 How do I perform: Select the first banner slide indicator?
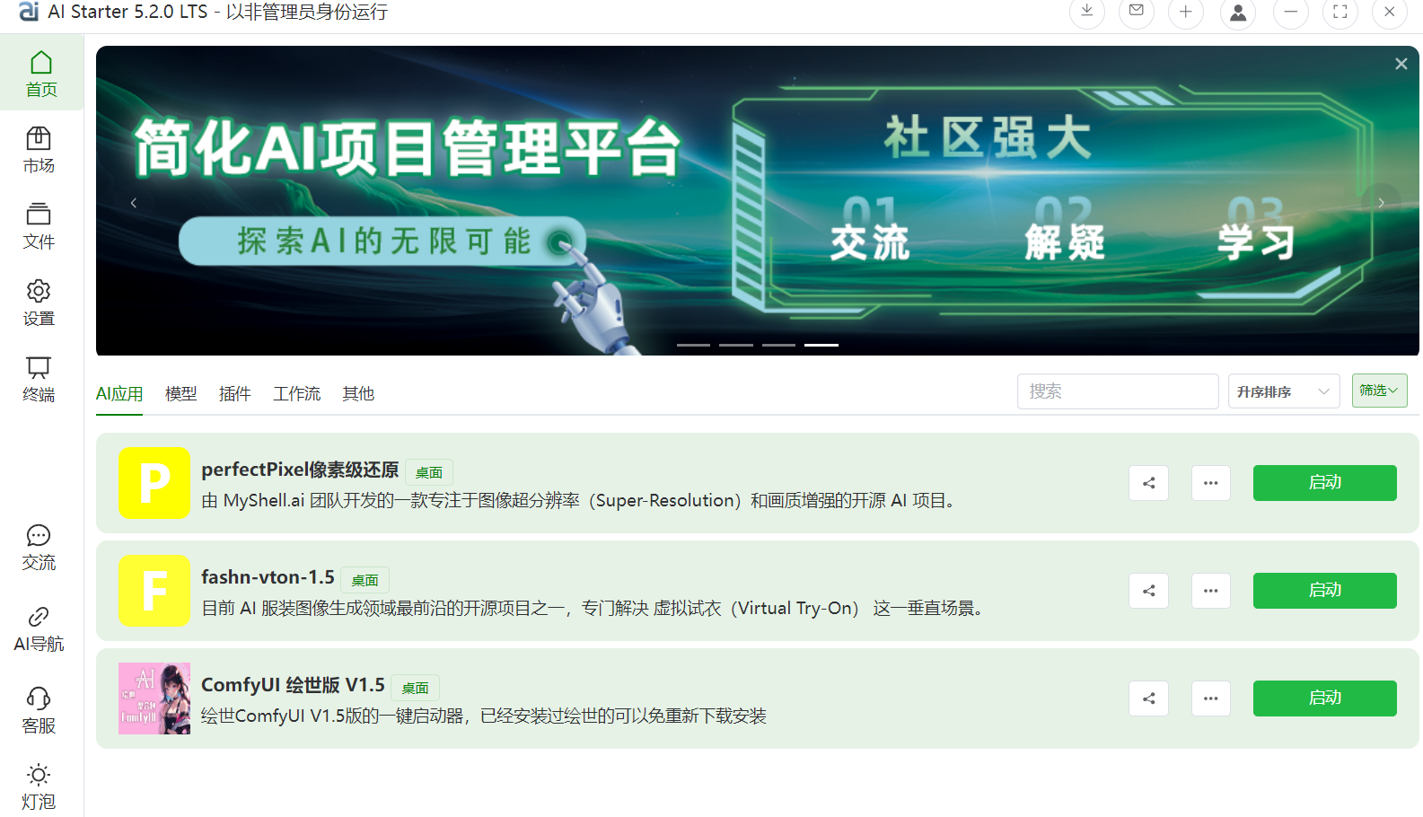pos(693,345)
